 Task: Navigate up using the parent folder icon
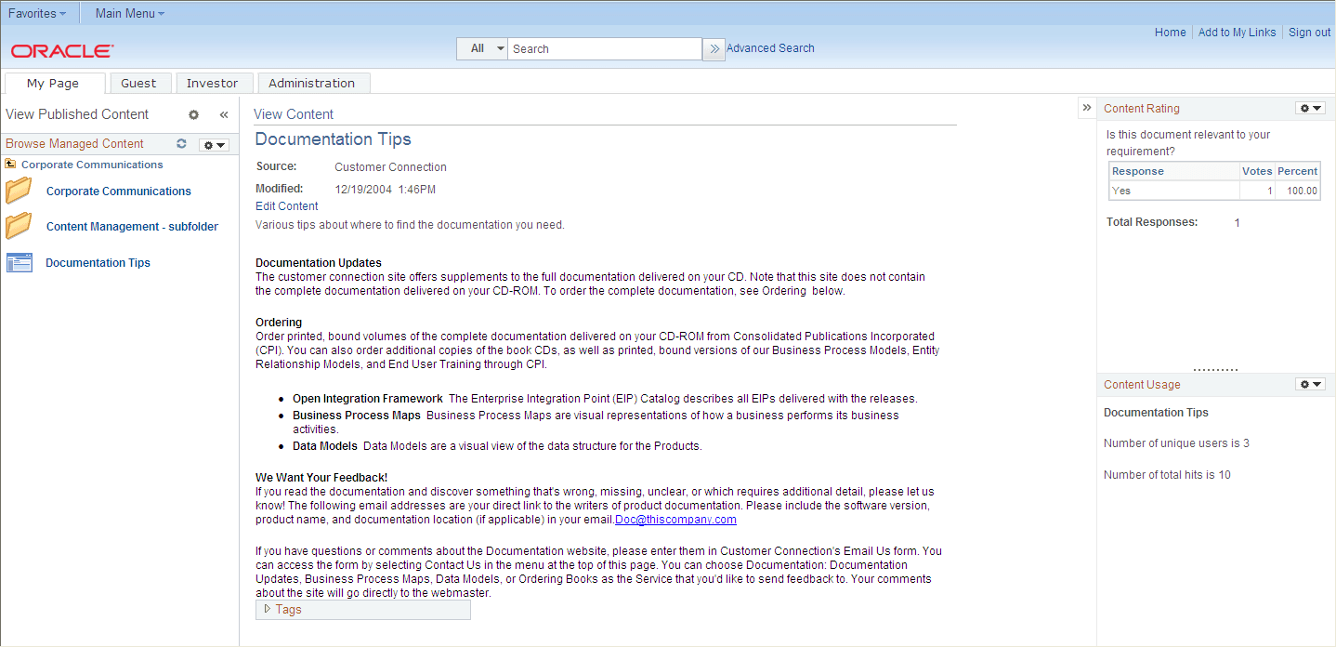(x=12, y=164)
